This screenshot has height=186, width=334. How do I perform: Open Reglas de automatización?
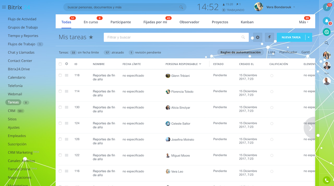pyautogui.click(x=240, y=52)
